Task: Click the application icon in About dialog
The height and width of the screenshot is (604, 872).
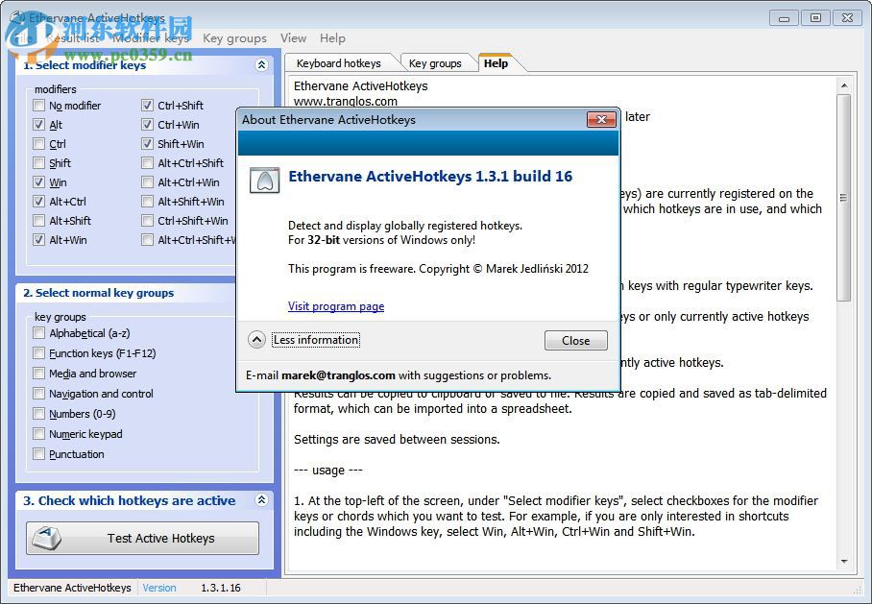Action: coord(264,181)
